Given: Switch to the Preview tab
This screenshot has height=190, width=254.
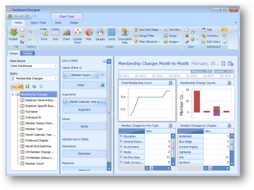Looking at the screenshot, I should tap(27, 53).
